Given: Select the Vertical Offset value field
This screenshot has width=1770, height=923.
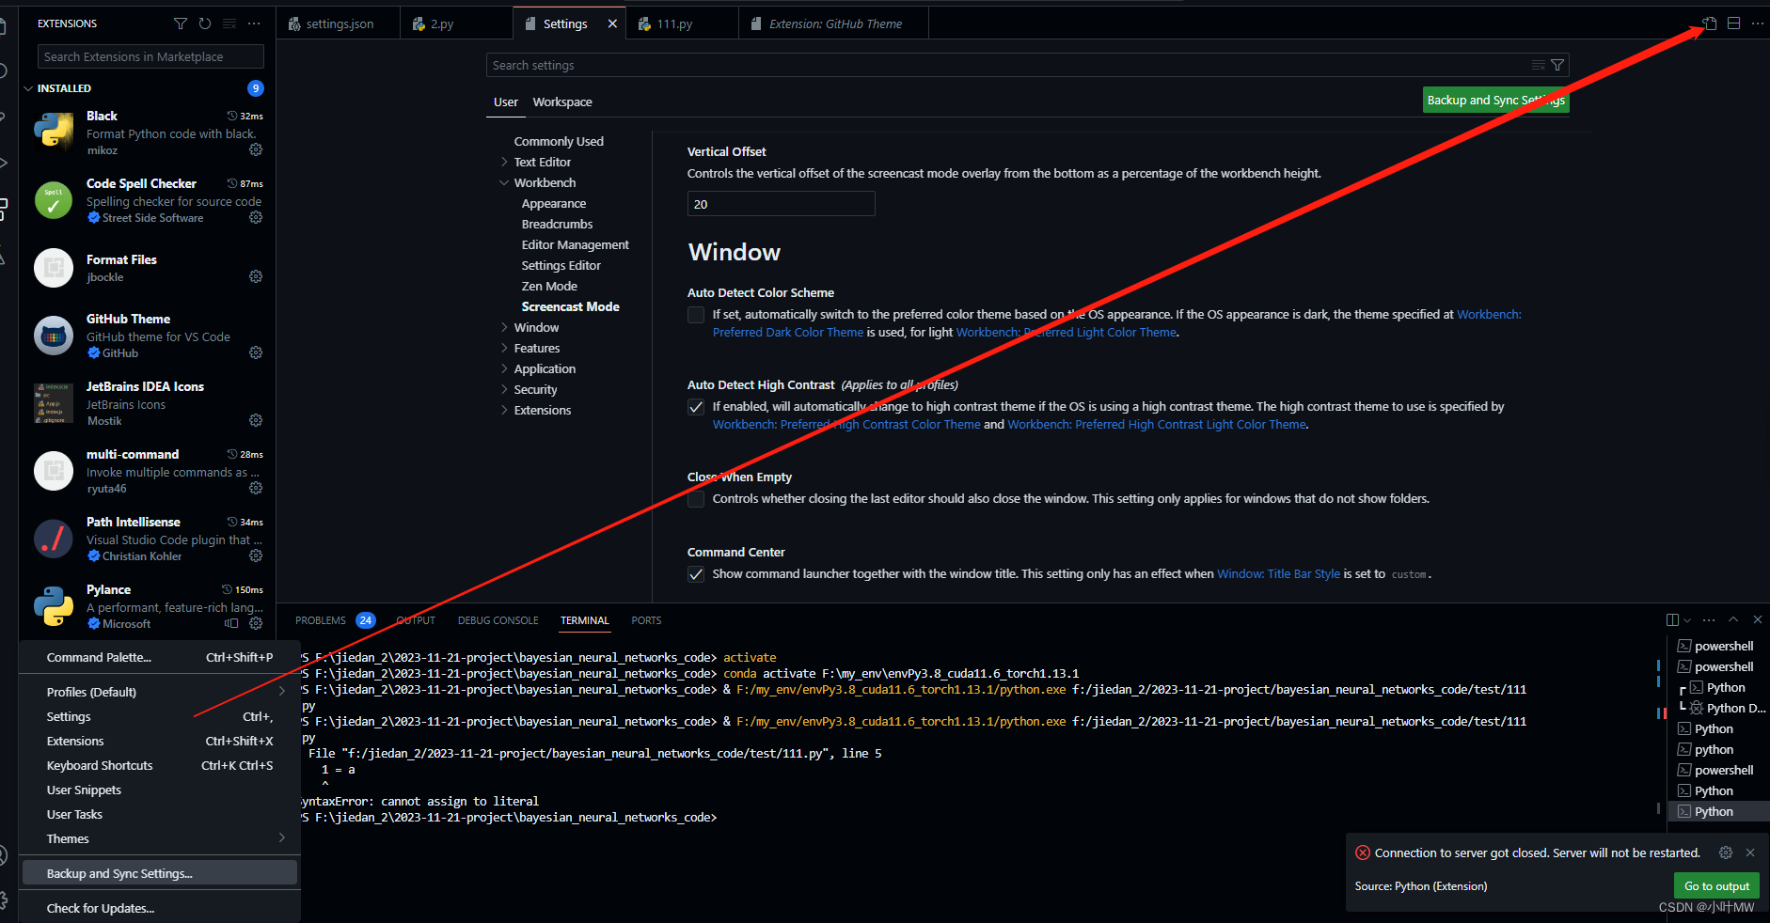Looking at the screenshot, I should 781,203.
